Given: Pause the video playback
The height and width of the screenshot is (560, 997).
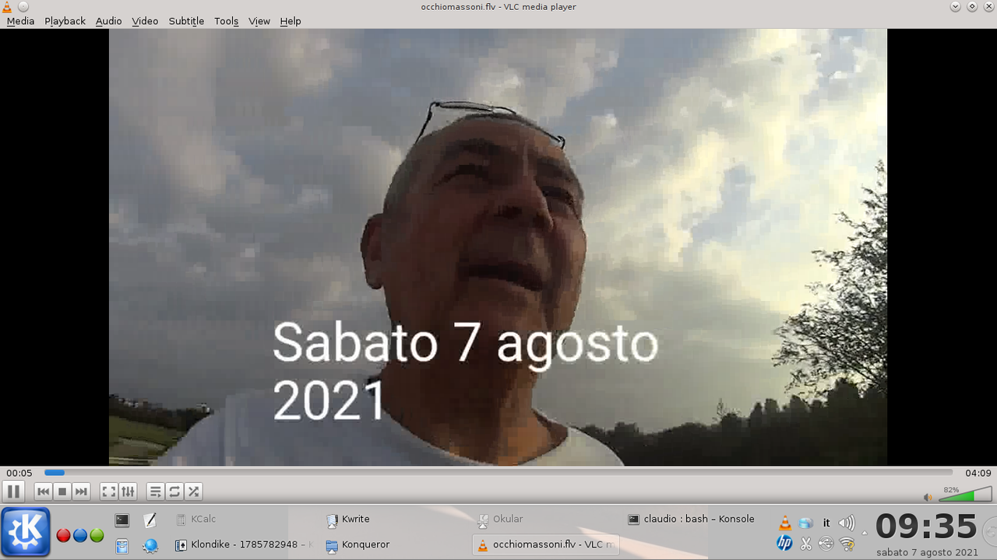Looking at the screenshot, I should pos(13,492).
